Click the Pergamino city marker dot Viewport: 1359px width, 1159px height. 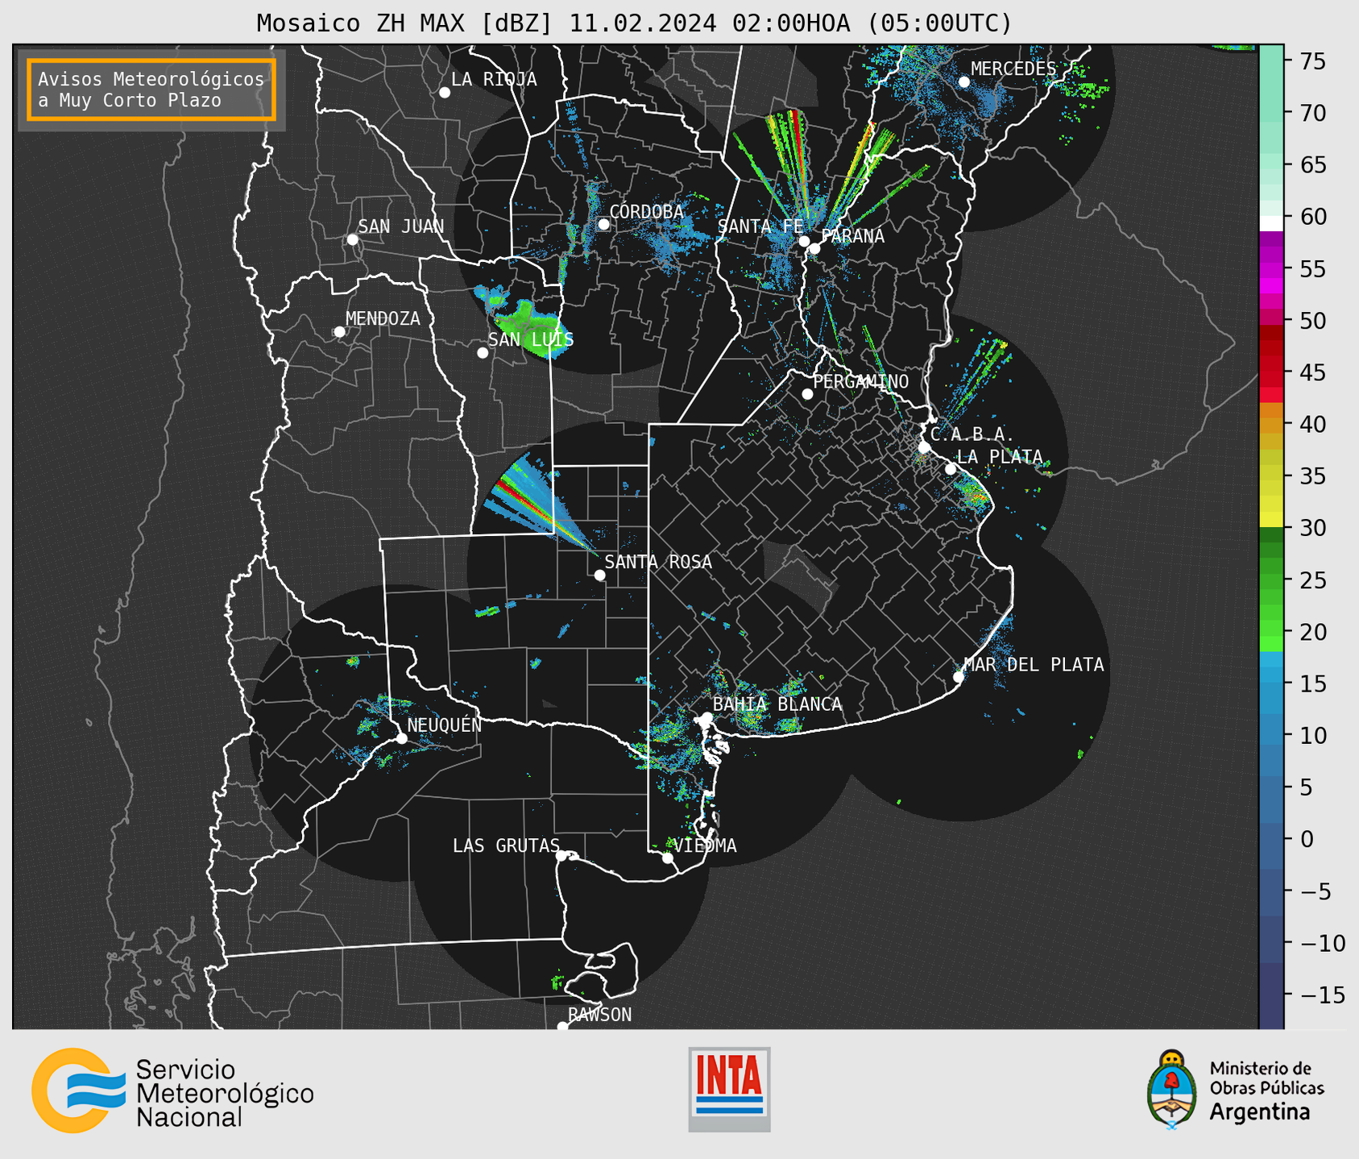tap(807, 394)
